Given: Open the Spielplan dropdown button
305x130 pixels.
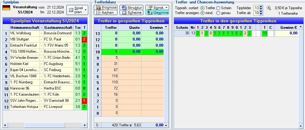Looking at the screenshot, I should pyautogui.click(x=77, y=10).
